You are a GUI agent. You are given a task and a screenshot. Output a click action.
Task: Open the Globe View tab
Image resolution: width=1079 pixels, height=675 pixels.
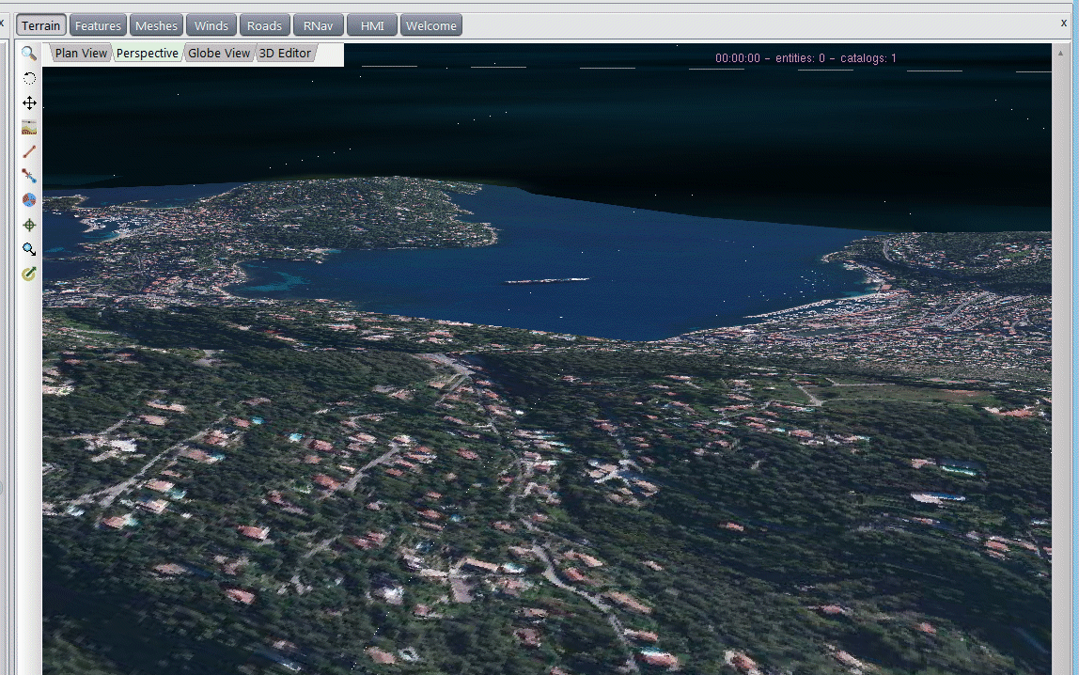click(x=219, y=54)
